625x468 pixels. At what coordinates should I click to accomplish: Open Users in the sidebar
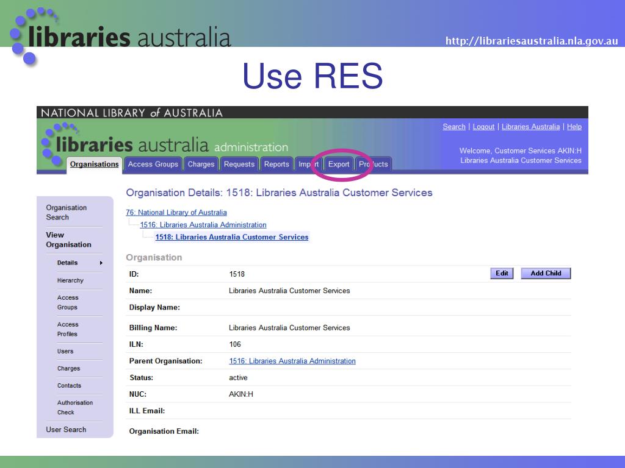click(x=65, y=351)
